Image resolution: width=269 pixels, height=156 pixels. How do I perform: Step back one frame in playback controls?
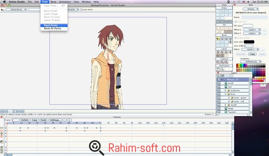coord(6,111)
